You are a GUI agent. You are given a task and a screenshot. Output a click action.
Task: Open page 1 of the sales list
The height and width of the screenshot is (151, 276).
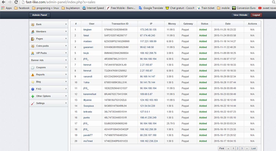coord(233,148)
